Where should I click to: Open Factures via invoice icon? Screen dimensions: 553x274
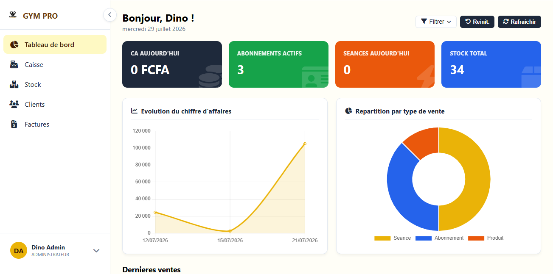coord(14,124)
